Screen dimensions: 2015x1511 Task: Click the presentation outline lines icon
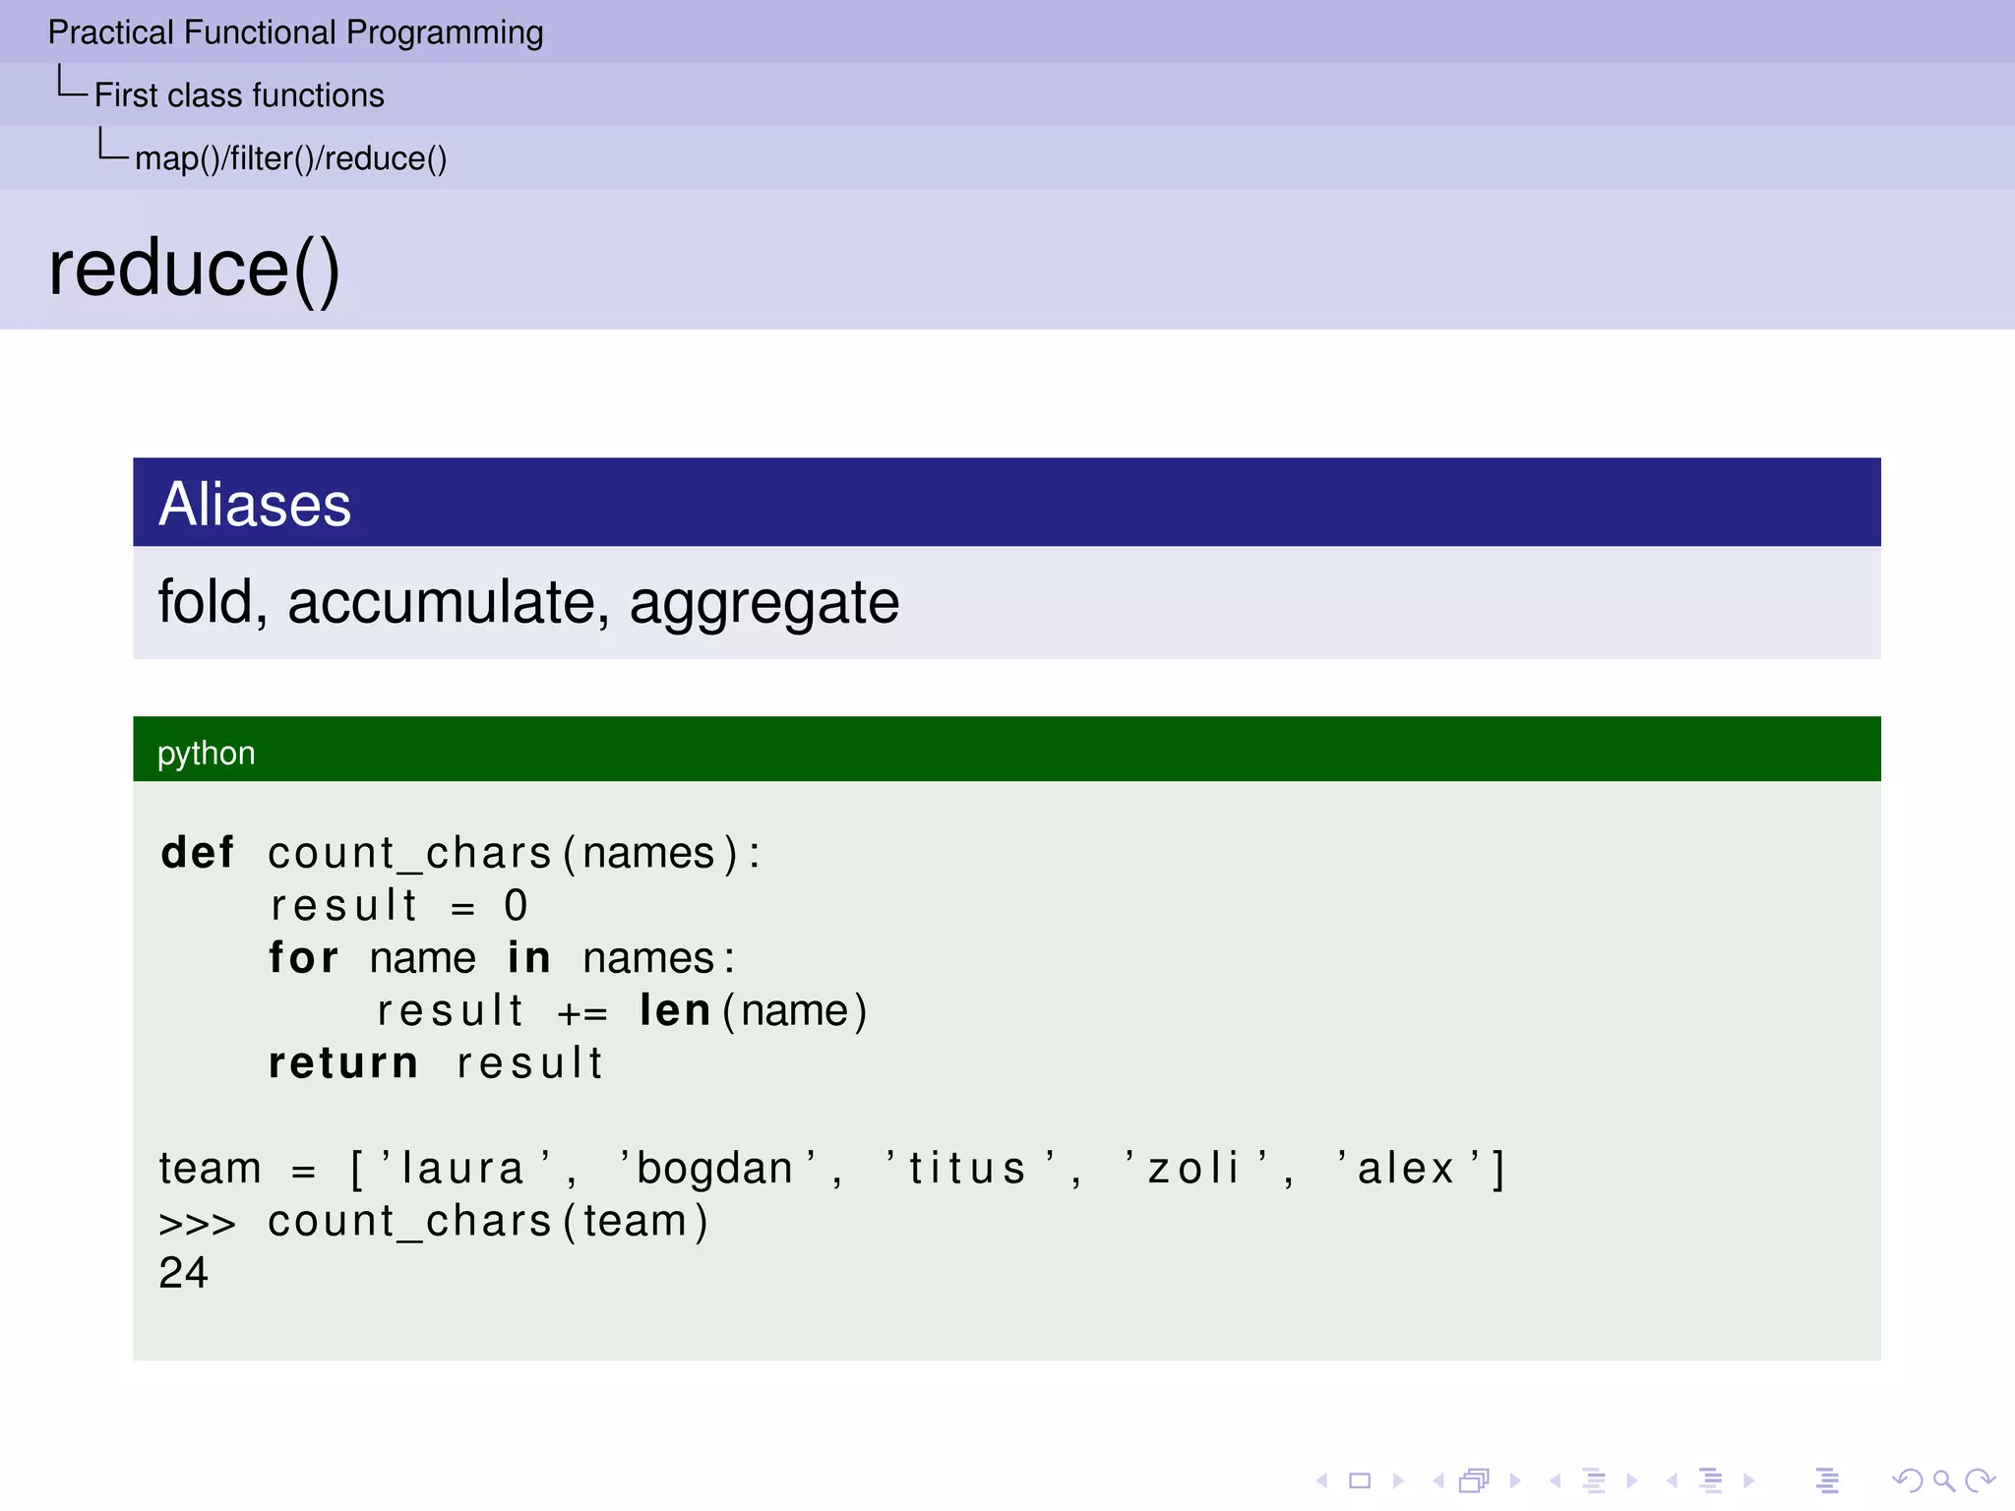click(1827, 1481)
